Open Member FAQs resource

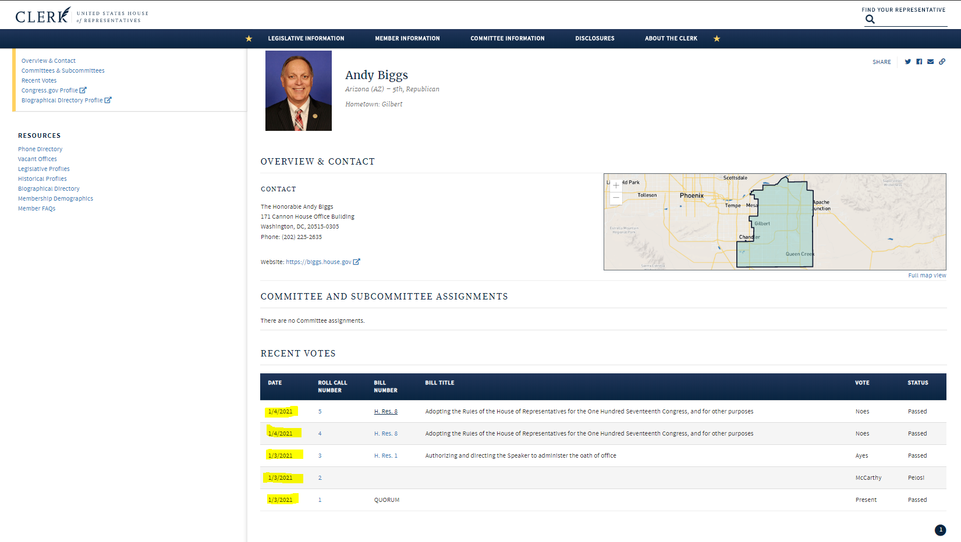pos(37,208)
